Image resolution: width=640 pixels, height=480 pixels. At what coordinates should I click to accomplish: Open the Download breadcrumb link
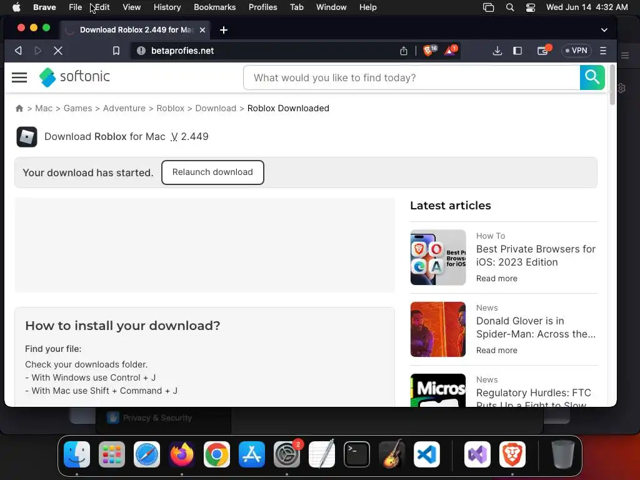(216, 108)
